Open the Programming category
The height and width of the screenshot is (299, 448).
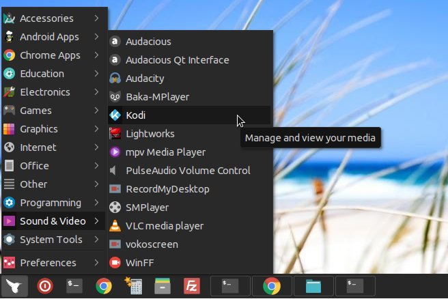click(53, 203)
